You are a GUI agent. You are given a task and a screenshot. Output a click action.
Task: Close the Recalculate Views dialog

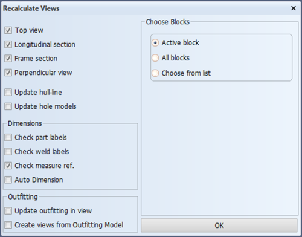(x=294, y=8)
